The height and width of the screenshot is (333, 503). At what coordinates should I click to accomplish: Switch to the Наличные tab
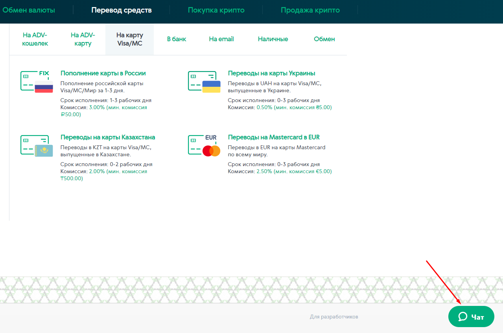point(273,39)
